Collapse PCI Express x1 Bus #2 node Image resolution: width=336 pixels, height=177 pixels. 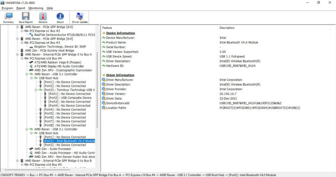tap(22, 31)
